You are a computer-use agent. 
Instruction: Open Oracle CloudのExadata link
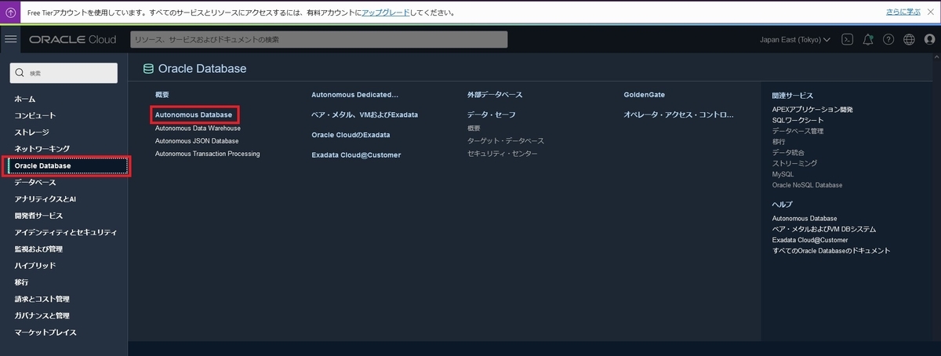(x=351, y=135)
